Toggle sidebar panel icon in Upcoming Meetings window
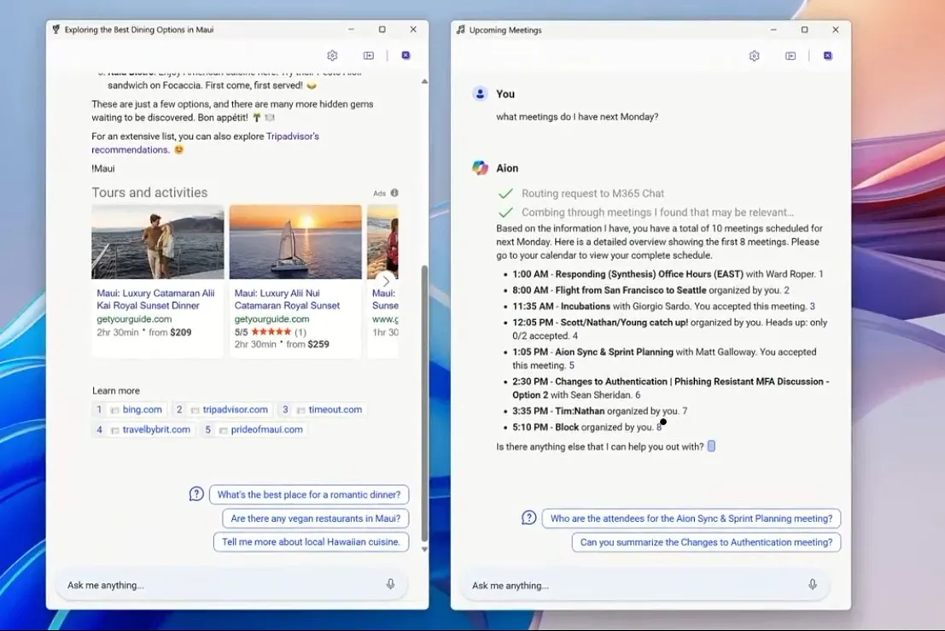This screenshot has height=631, width=945. click(x=790, y=56)
